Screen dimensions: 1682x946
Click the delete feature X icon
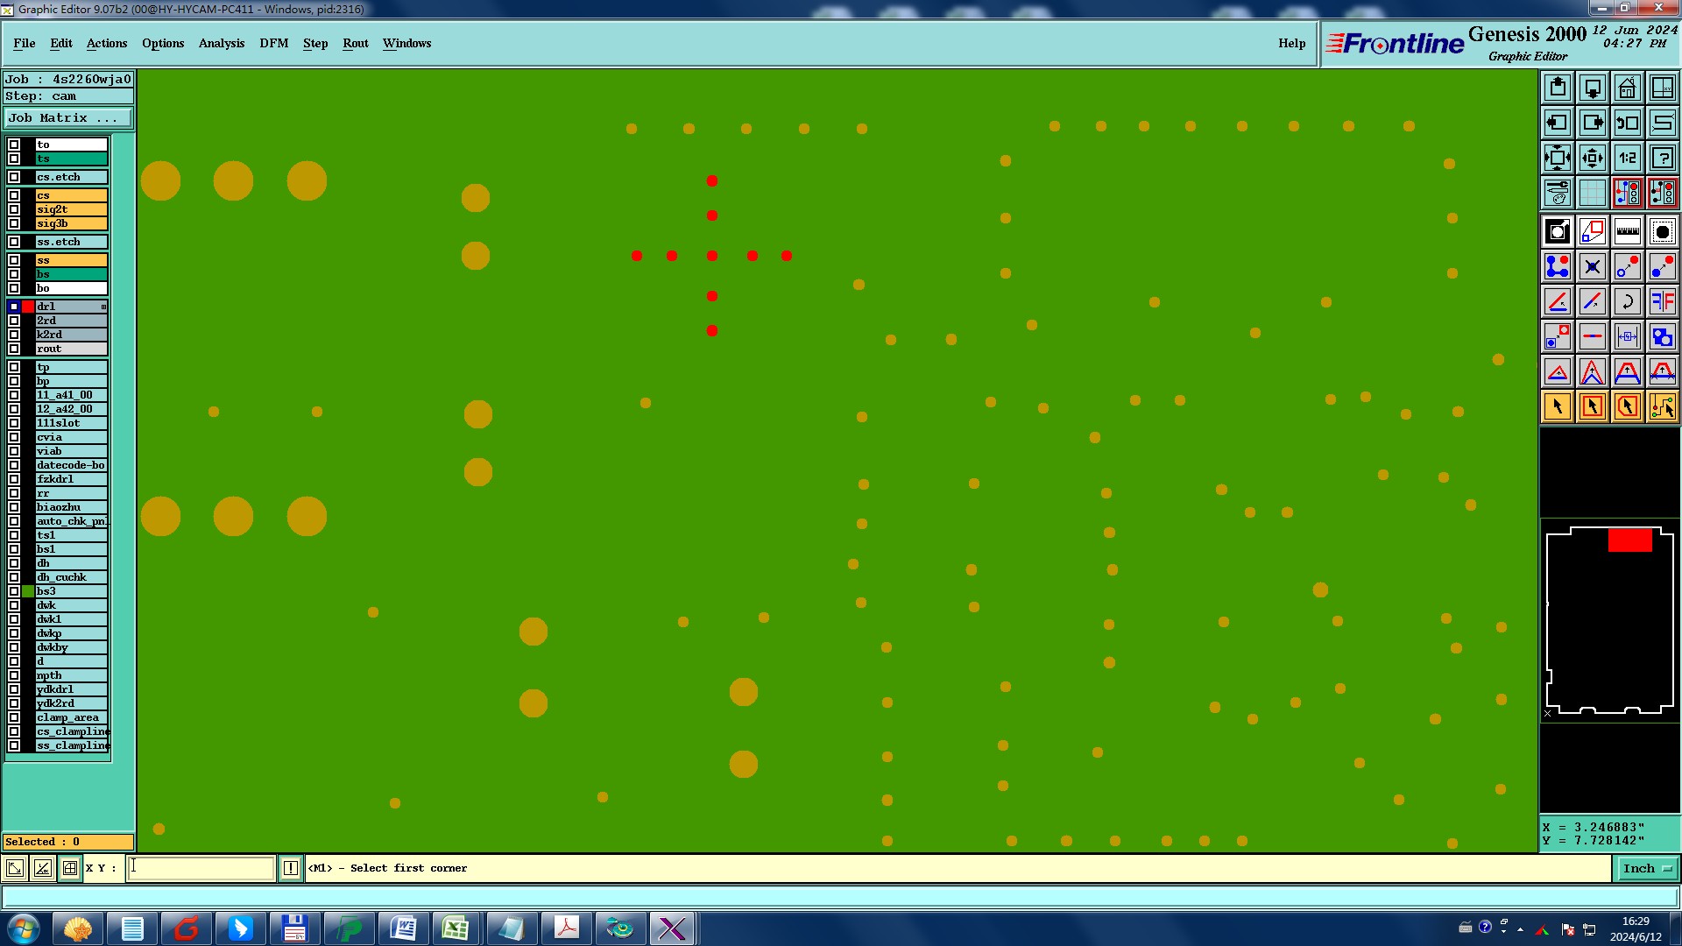tap(1592, 267)
